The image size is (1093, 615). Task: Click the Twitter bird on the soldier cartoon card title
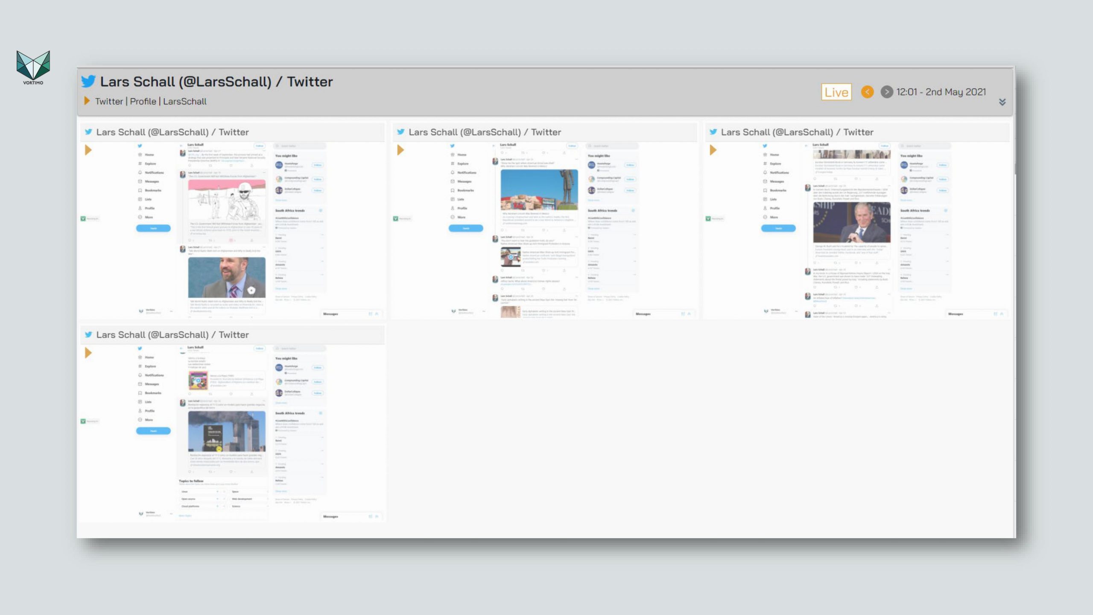(x=88, y=132)
